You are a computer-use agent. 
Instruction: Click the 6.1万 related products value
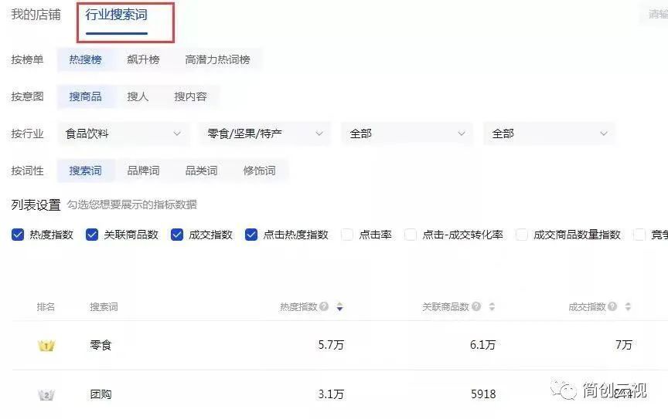pyautogui.click(x=482, y=345)
